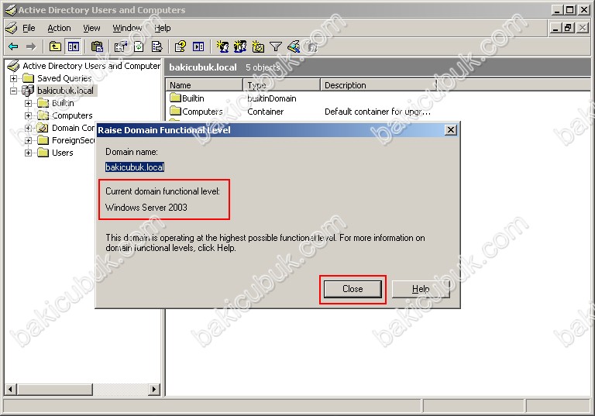Click the Users folder icon in tree
The image size is (595, 416).
(x=43, y=153)
